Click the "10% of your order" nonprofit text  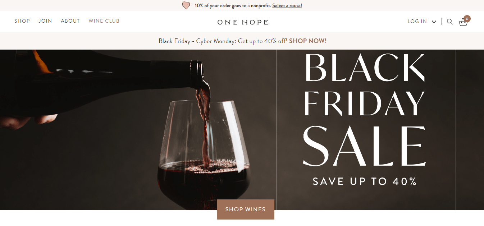click(233, 6)
